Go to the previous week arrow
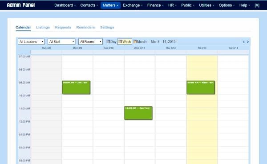Viewport: 267px width, 164px height. (x=243, y=42)
